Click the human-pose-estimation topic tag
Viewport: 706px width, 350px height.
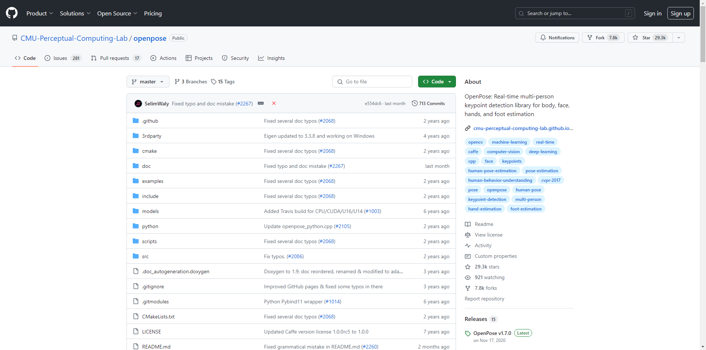coord(492,171)
